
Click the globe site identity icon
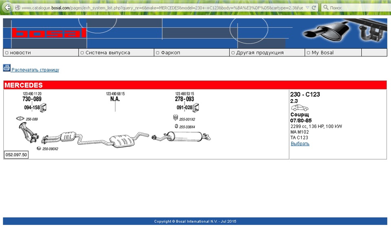tap(18, 8)
